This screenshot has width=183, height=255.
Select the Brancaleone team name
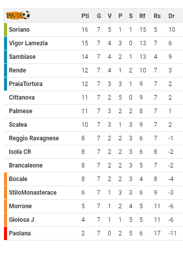(26, 165)
